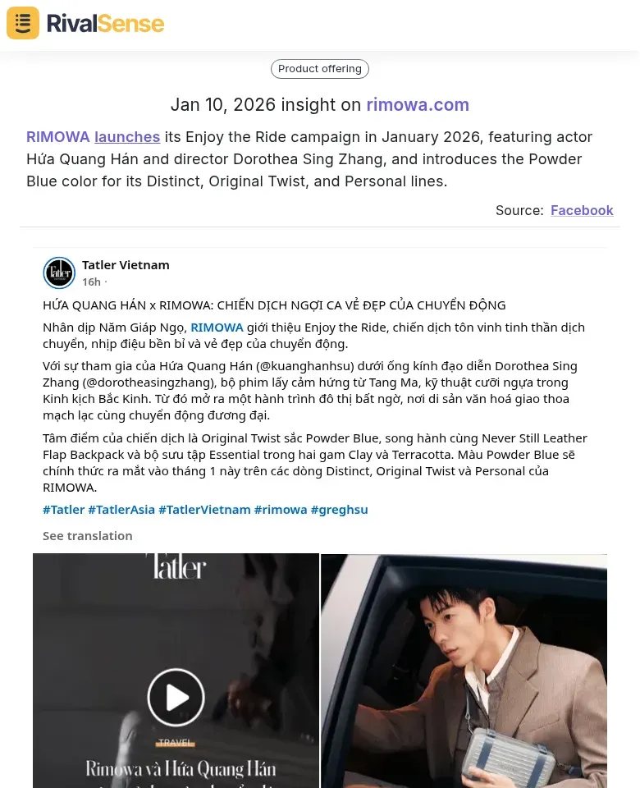Open the #rimowa hashtag

click(x=281, y=510)
